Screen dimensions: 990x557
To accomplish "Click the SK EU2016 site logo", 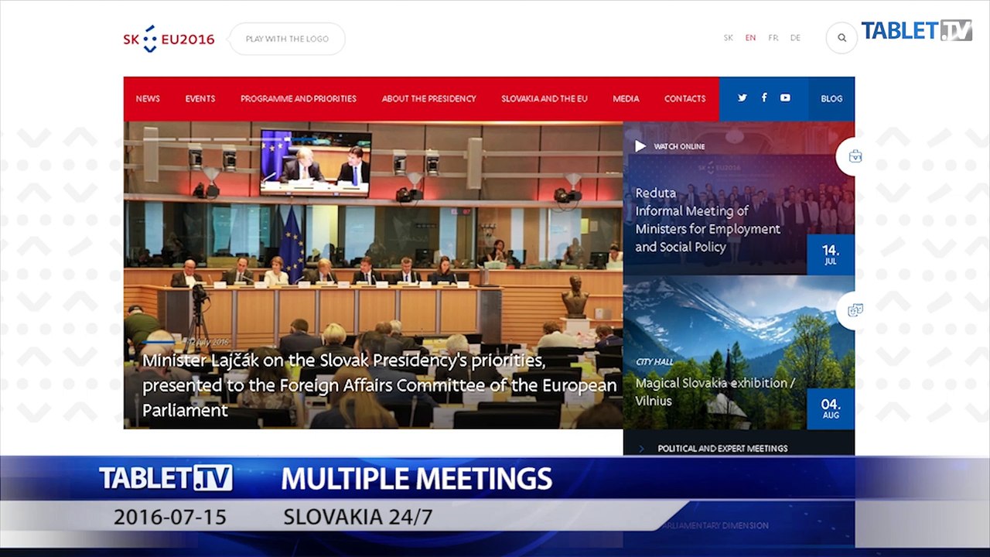I will 169,39.
